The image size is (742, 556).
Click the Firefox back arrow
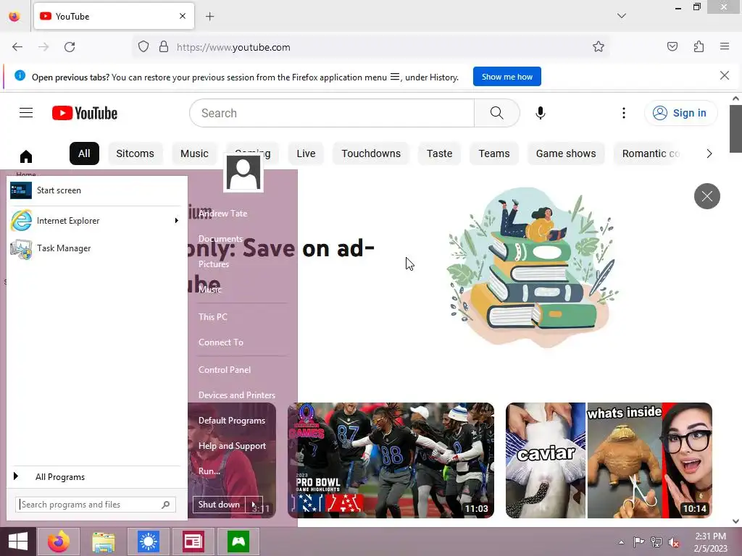coord(17,47)
